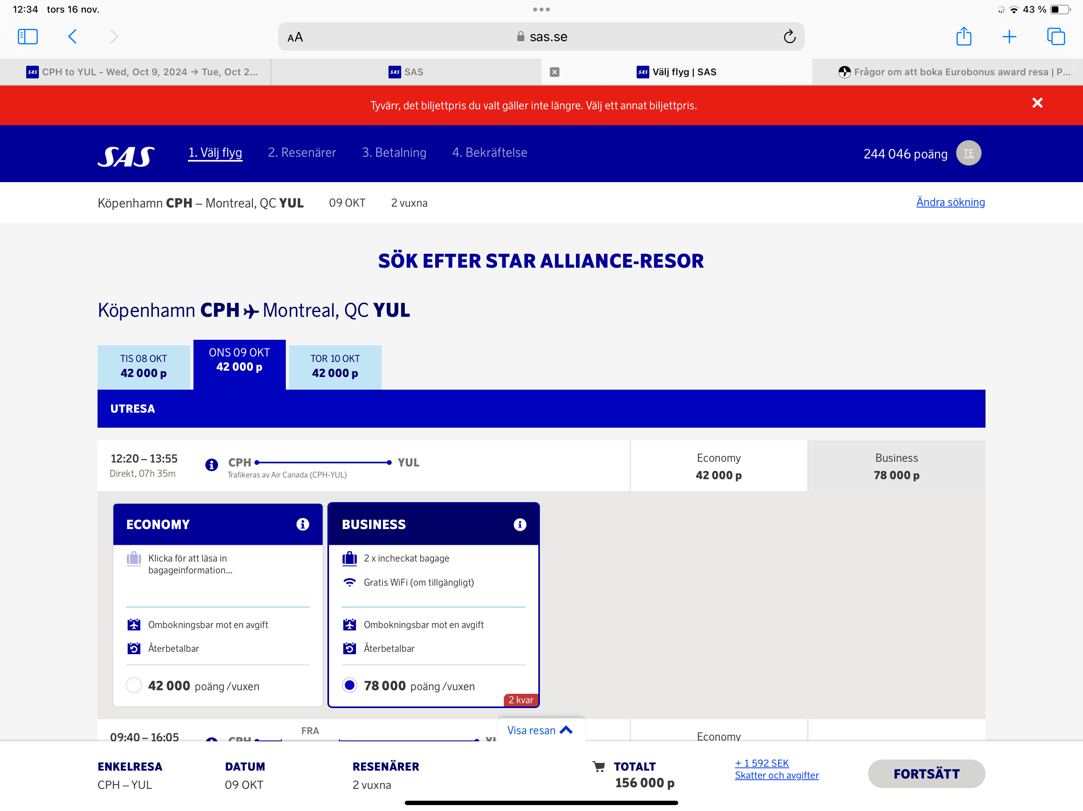
Task: Open Economy fare info icon
Action: pyautogui.click(x=302, y=524)
